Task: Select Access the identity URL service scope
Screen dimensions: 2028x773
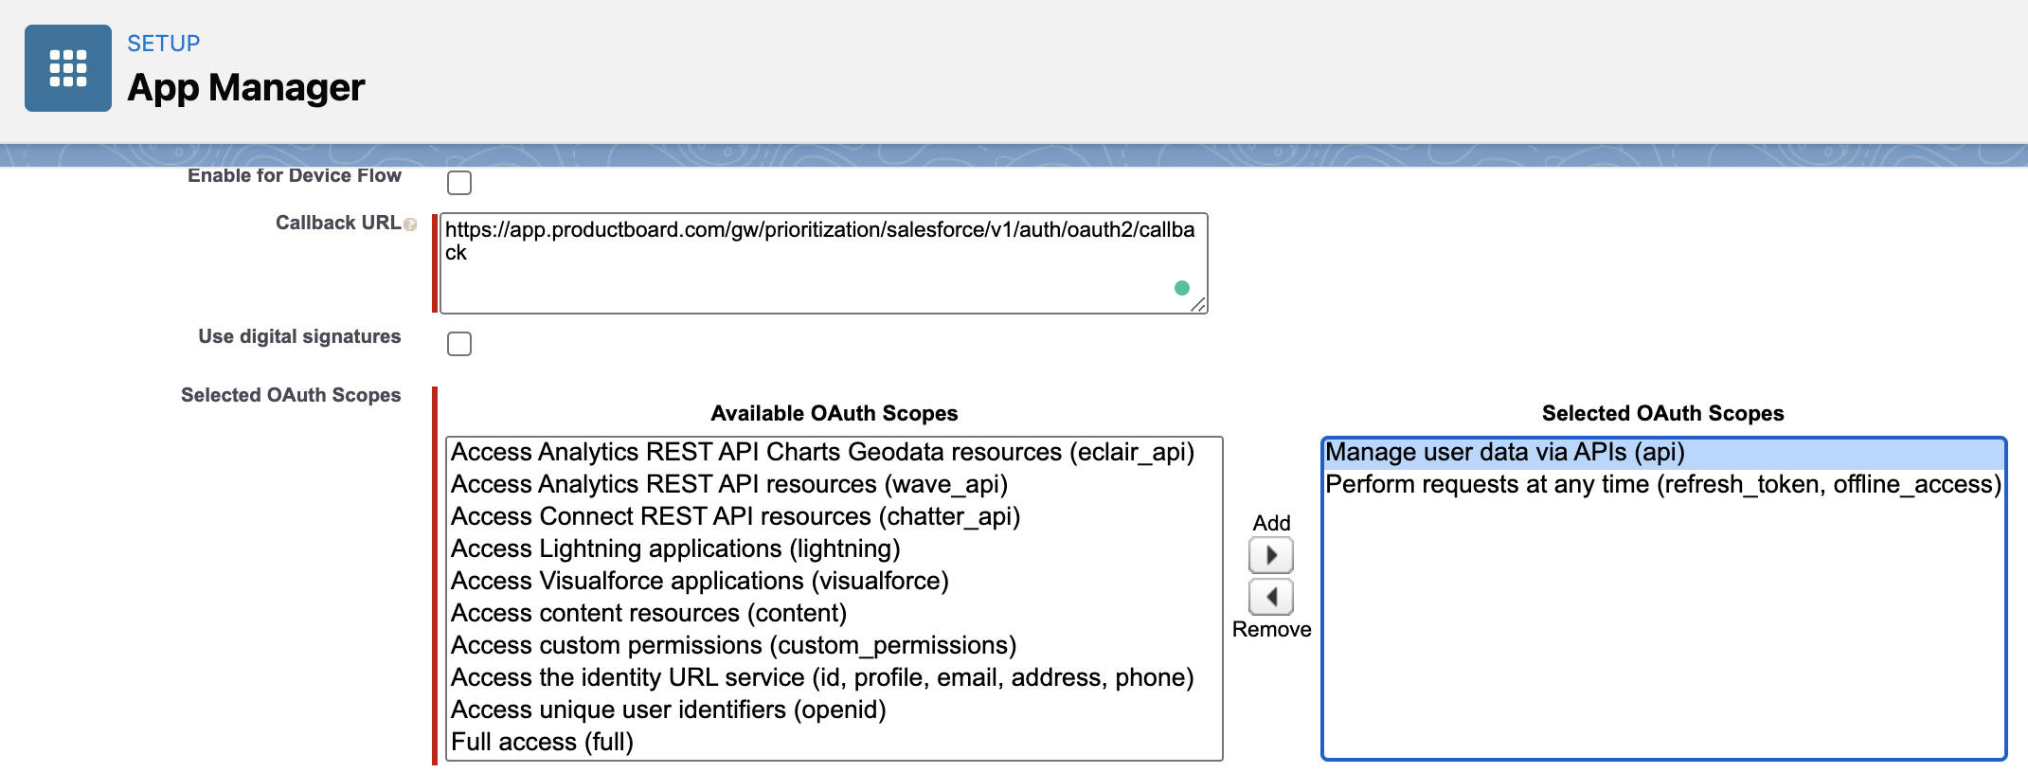Action: (834, 678)
